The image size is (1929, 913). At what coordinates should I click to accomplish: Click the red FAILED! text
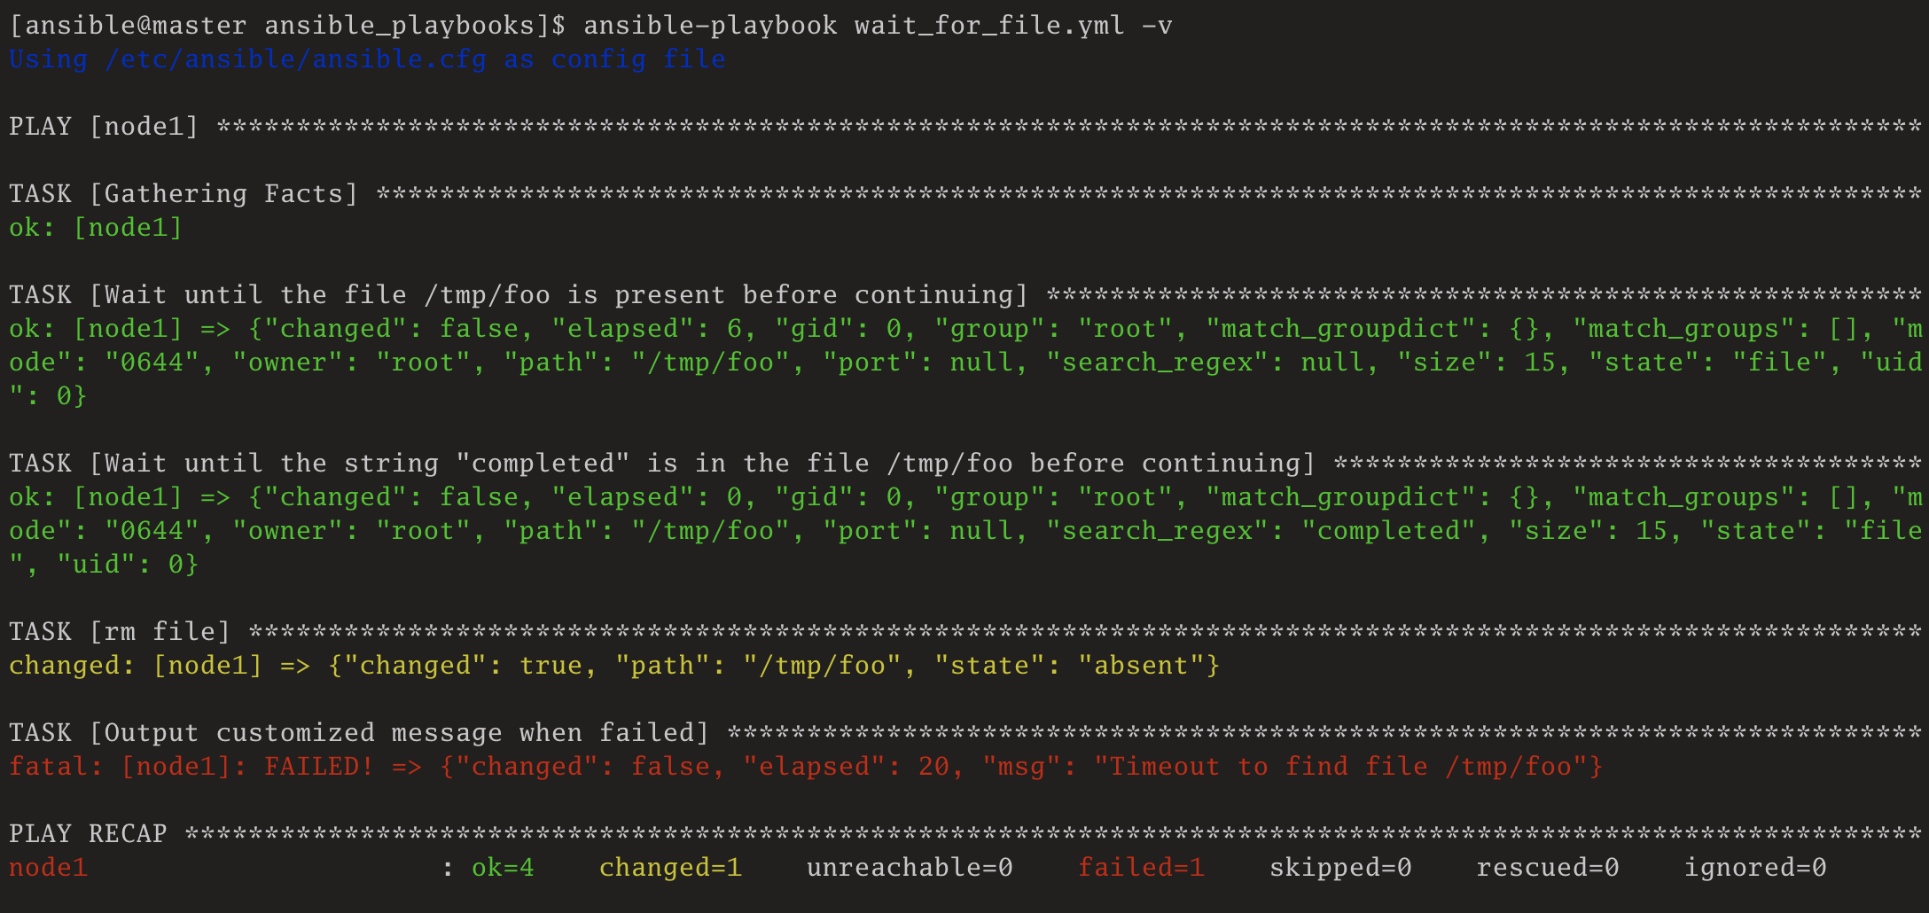[319, 767]
